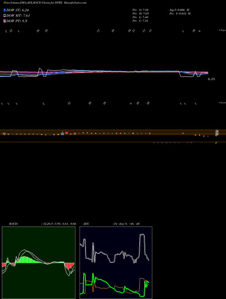Click ADX parameters '(14 day) 8, +46, -40'
The image size is (226, 299).
(x=126, y=224)
